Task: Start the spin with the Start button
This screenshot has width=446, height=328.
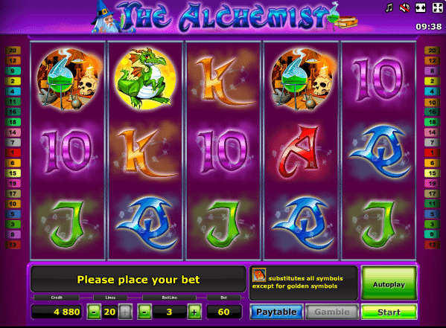Action: 389,312
